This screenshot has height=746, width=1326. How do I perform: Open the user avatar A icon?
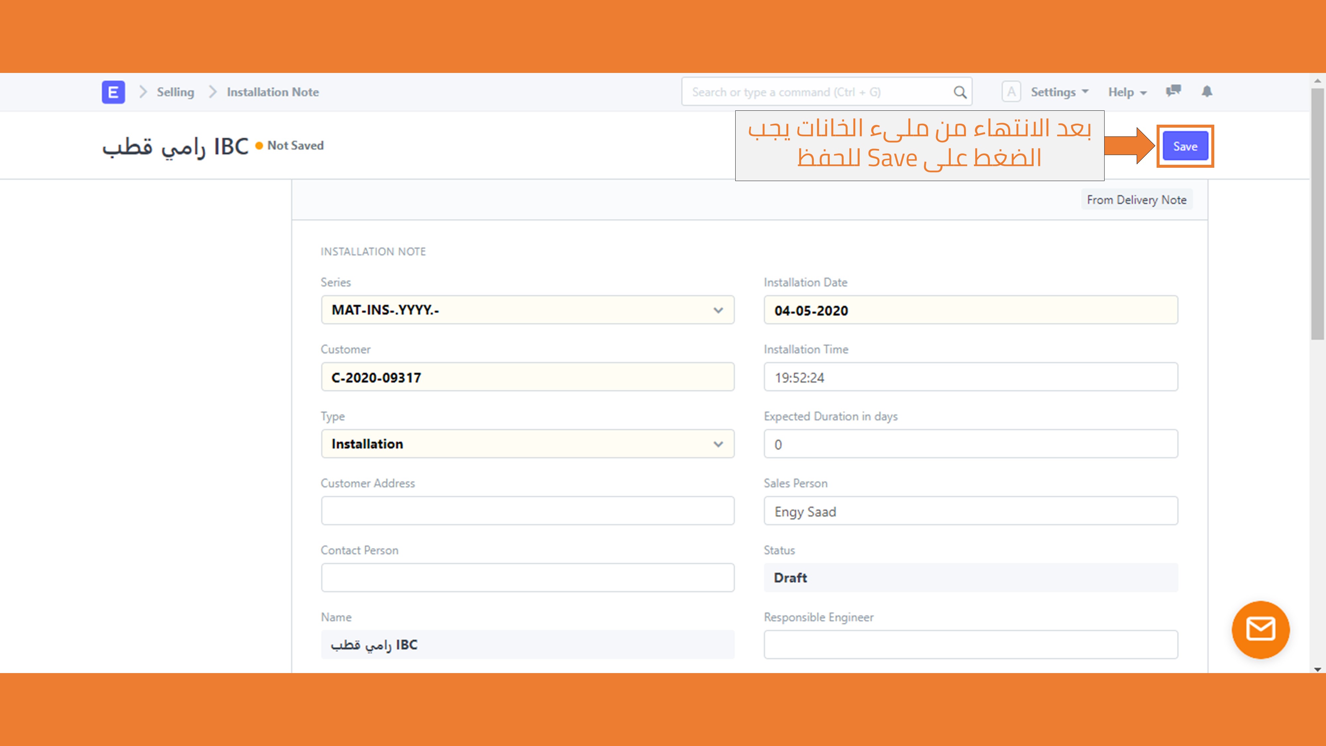pos(1011,92)
